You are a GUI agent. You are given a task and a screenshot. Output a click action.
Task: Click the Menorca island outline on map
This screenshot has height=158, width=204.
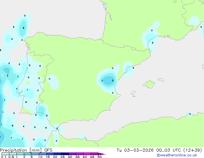coord(161,80)
